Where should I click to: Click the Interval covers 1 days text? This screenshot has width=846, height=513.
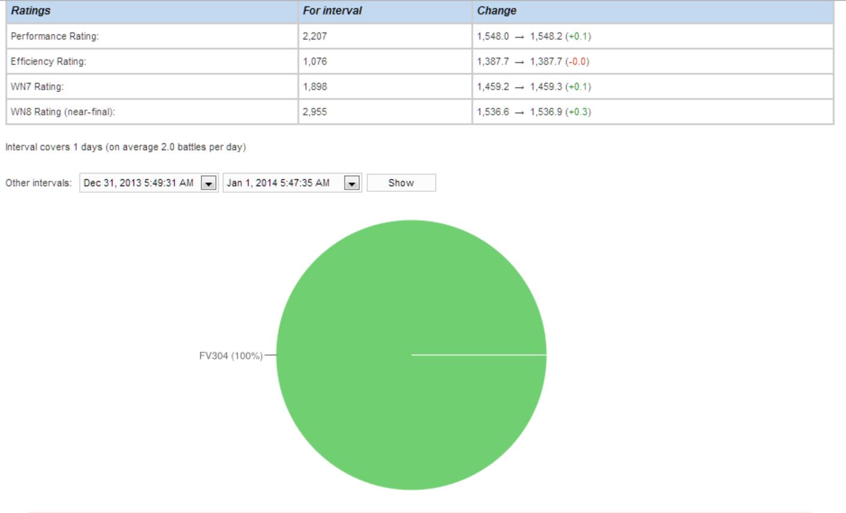[126, 147]
